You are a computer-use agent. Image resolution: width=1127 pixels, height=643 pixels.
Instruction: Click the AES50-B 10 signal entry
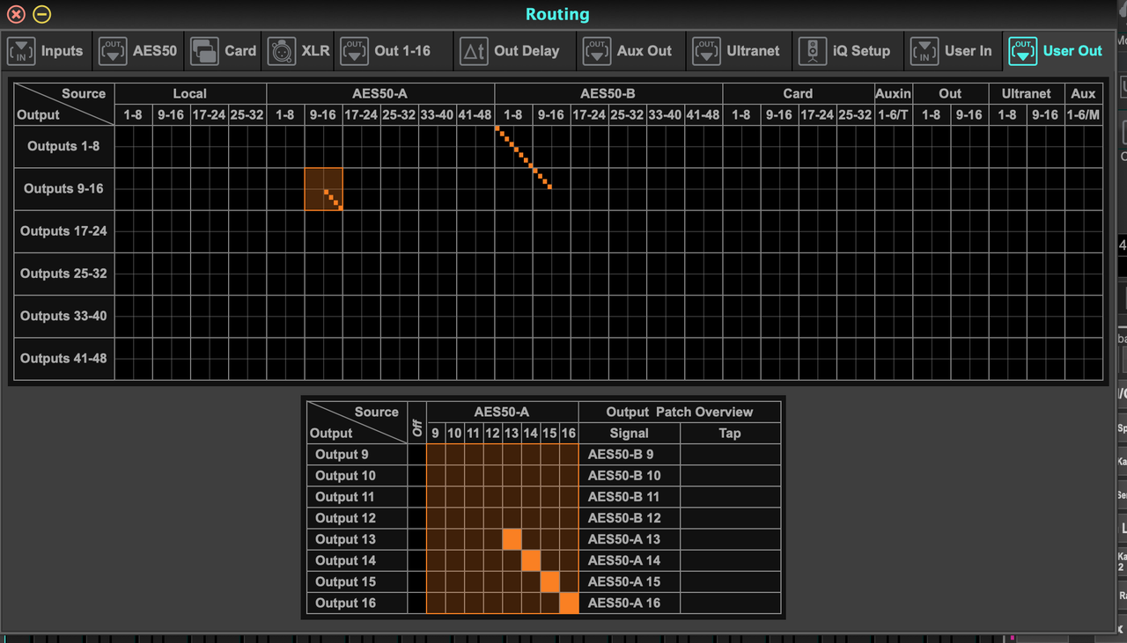pyautogui.click(x=629, y=476)
